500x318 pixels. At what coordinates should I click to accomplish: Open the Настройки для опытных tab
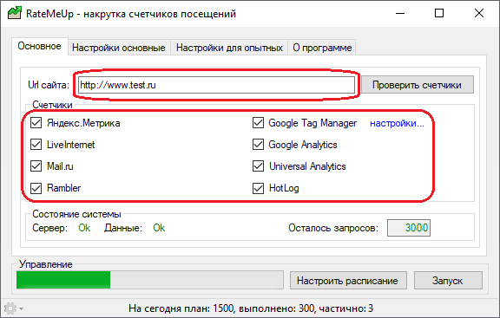point(229,48)
